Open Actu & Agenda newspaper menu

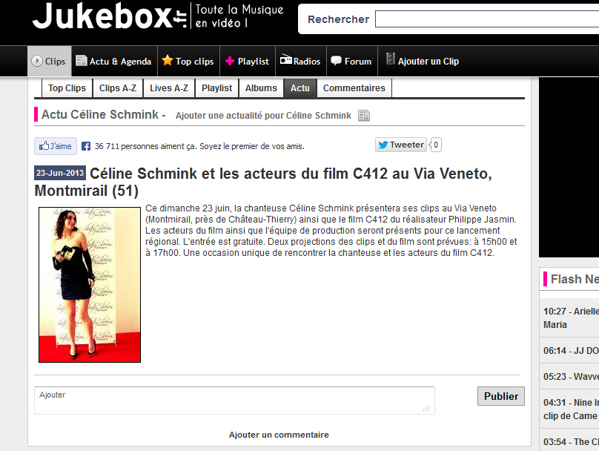click(114, 61)
